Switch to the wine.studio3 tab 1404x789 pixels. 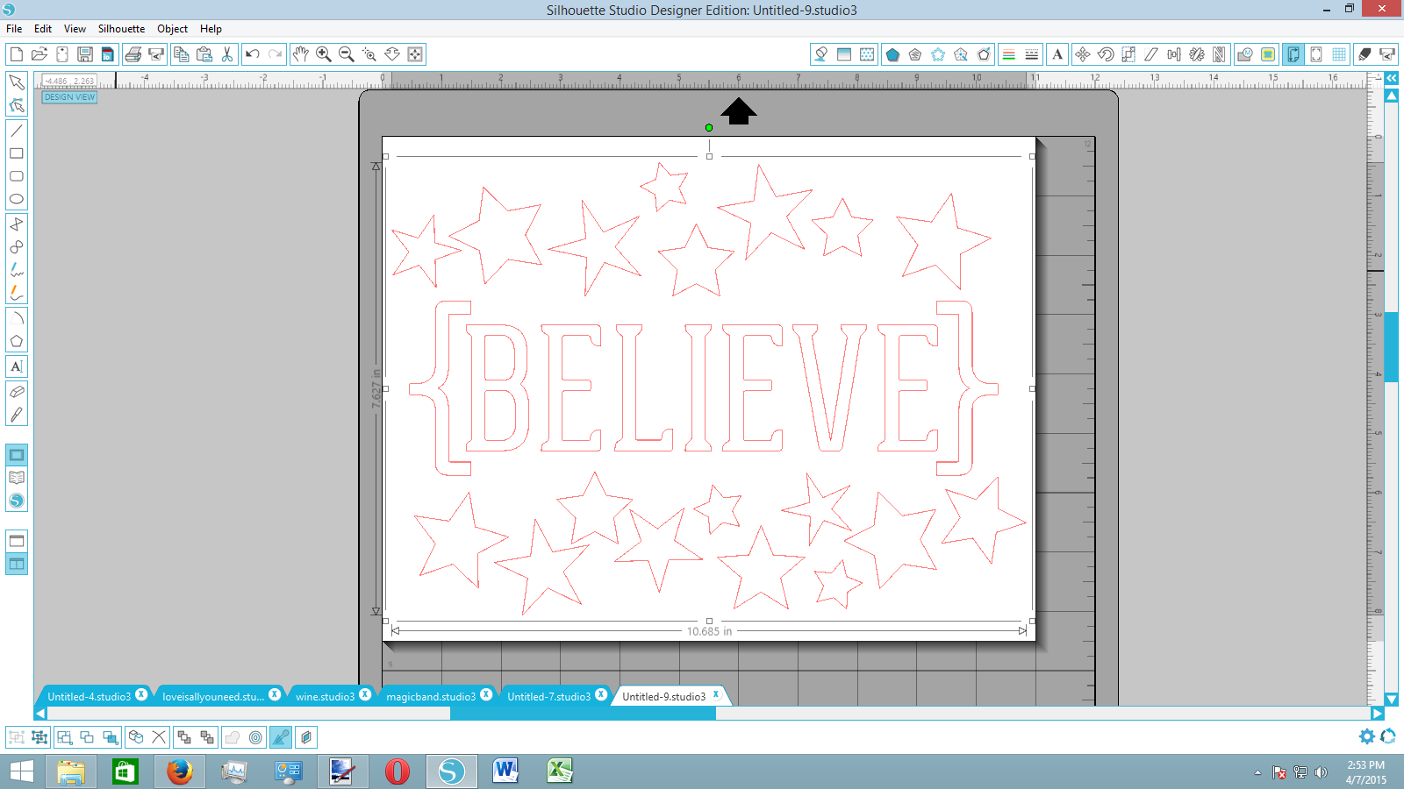pos(325,696)
